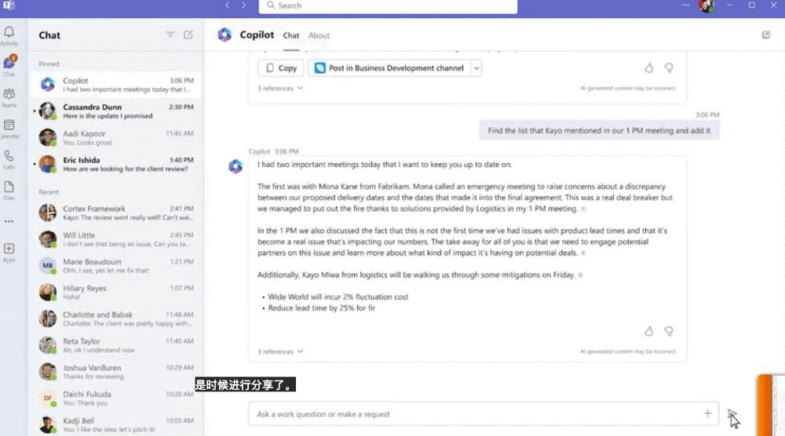
Task: Click the filter chats icon
Action: pyautogui.click(x=170, y=35)
